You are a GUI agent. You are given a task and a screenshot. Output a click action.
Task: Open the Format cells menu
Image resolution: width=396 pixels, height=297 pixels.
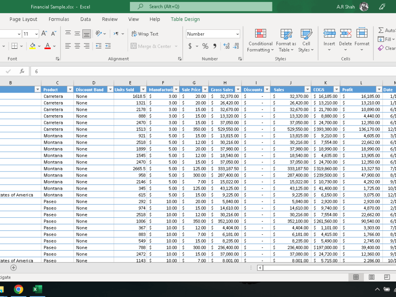[x=362, y=40]
